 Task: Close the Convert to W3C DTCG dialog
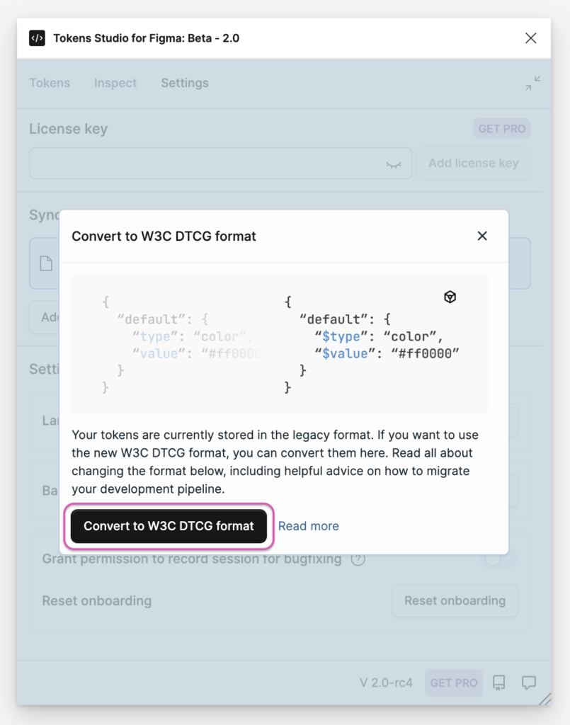[x=482, y=236]
